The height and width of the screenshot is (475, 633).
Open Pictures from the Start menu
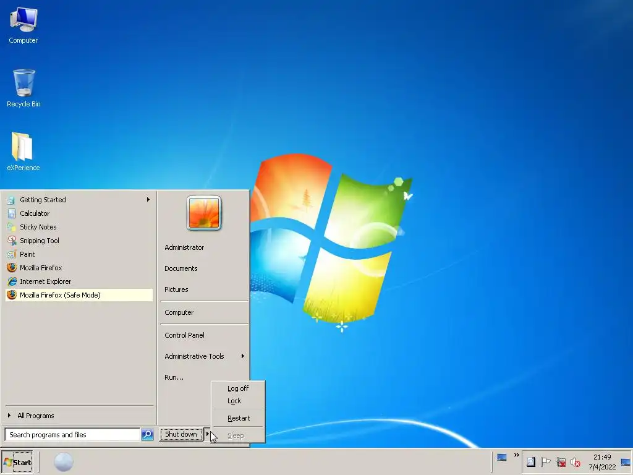176,289
